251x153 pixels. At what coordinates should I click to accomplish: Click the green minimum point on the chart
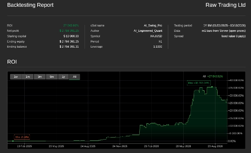click(x=13, y=141)
